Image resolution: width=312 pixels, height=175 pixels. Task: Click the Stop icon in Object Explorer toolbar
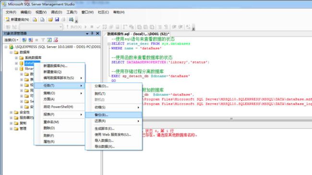pyautogui.click(x=36, y=40)
